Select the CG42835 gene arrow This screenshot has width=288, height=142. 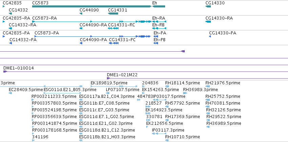pyautogui.click(x=4, y=6)
